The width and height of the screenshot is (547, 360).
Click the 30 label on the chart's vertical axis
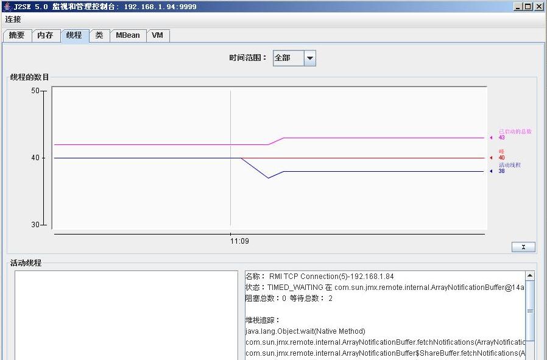[35, 225]
